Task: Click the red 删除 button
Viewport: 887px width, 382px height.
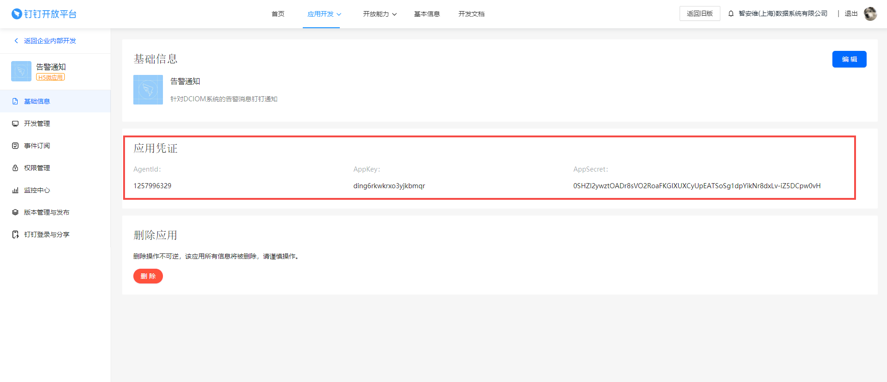Action: [x=148, y=276]
